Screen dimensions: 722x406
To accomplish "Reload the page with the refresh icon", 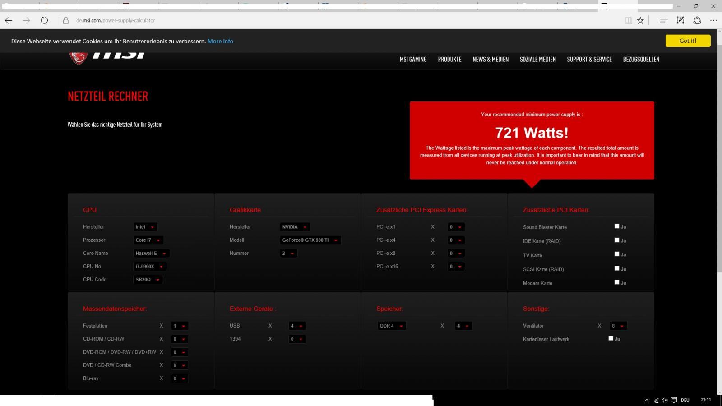I will pyautogui.click(x=44, y=20).
